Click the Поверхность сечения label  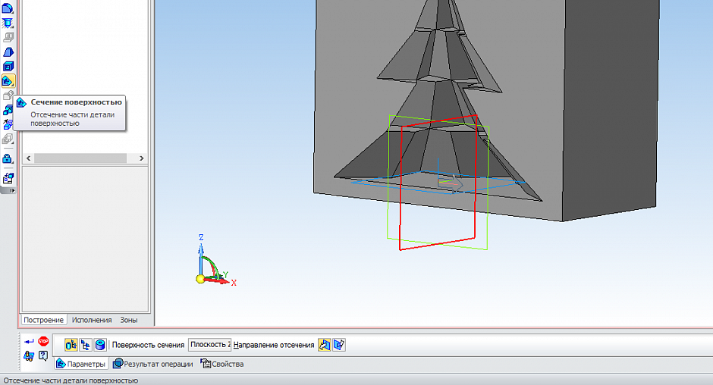[148, 345]
